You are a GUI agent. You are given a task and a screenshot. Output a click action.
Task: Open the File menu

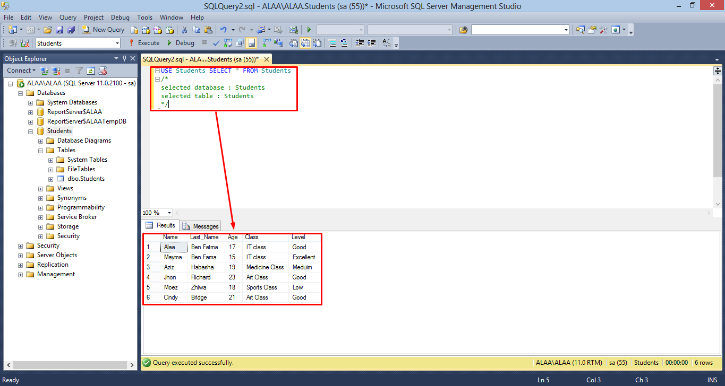tap(8, 17)
